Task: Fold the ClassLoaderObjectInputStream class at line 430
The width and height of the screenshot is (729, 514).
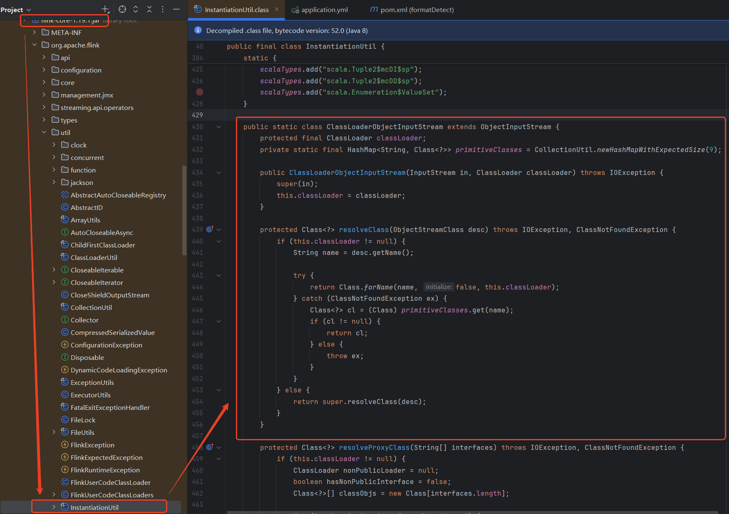Action: [219, 127]
